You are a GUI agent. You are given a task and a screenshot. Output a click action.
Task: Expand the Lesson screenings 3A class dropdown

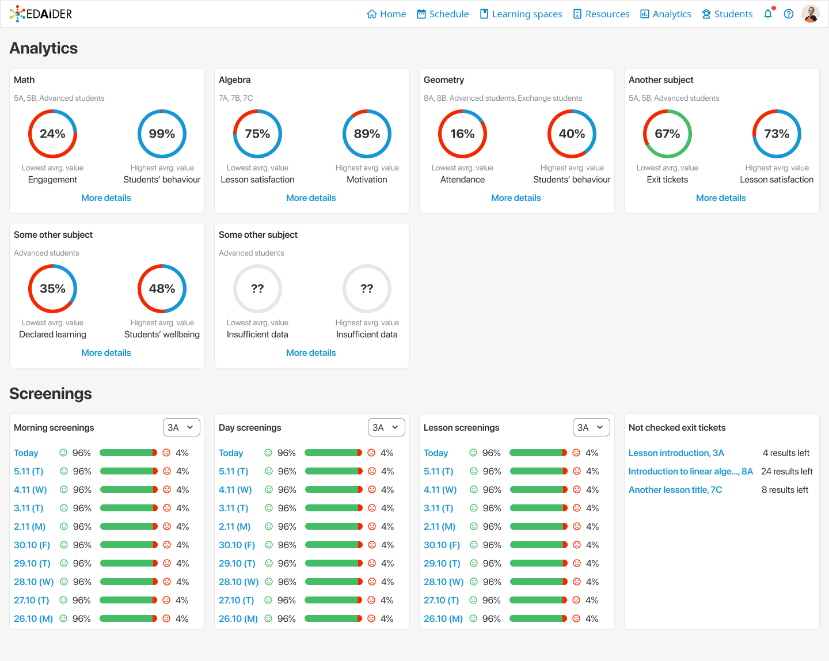[591, 427]
